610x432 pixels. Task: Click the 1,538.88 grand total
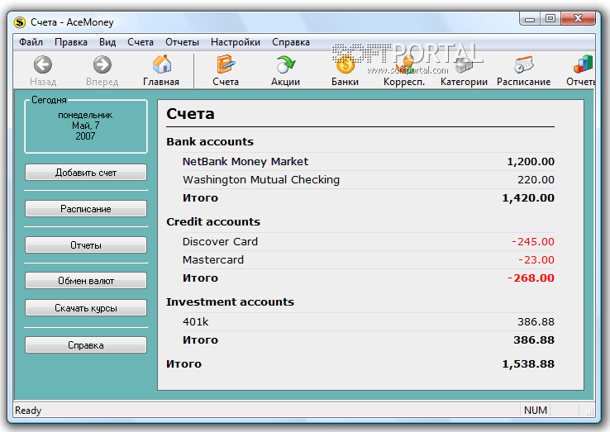pyautogui.click(x=528, y=364)
